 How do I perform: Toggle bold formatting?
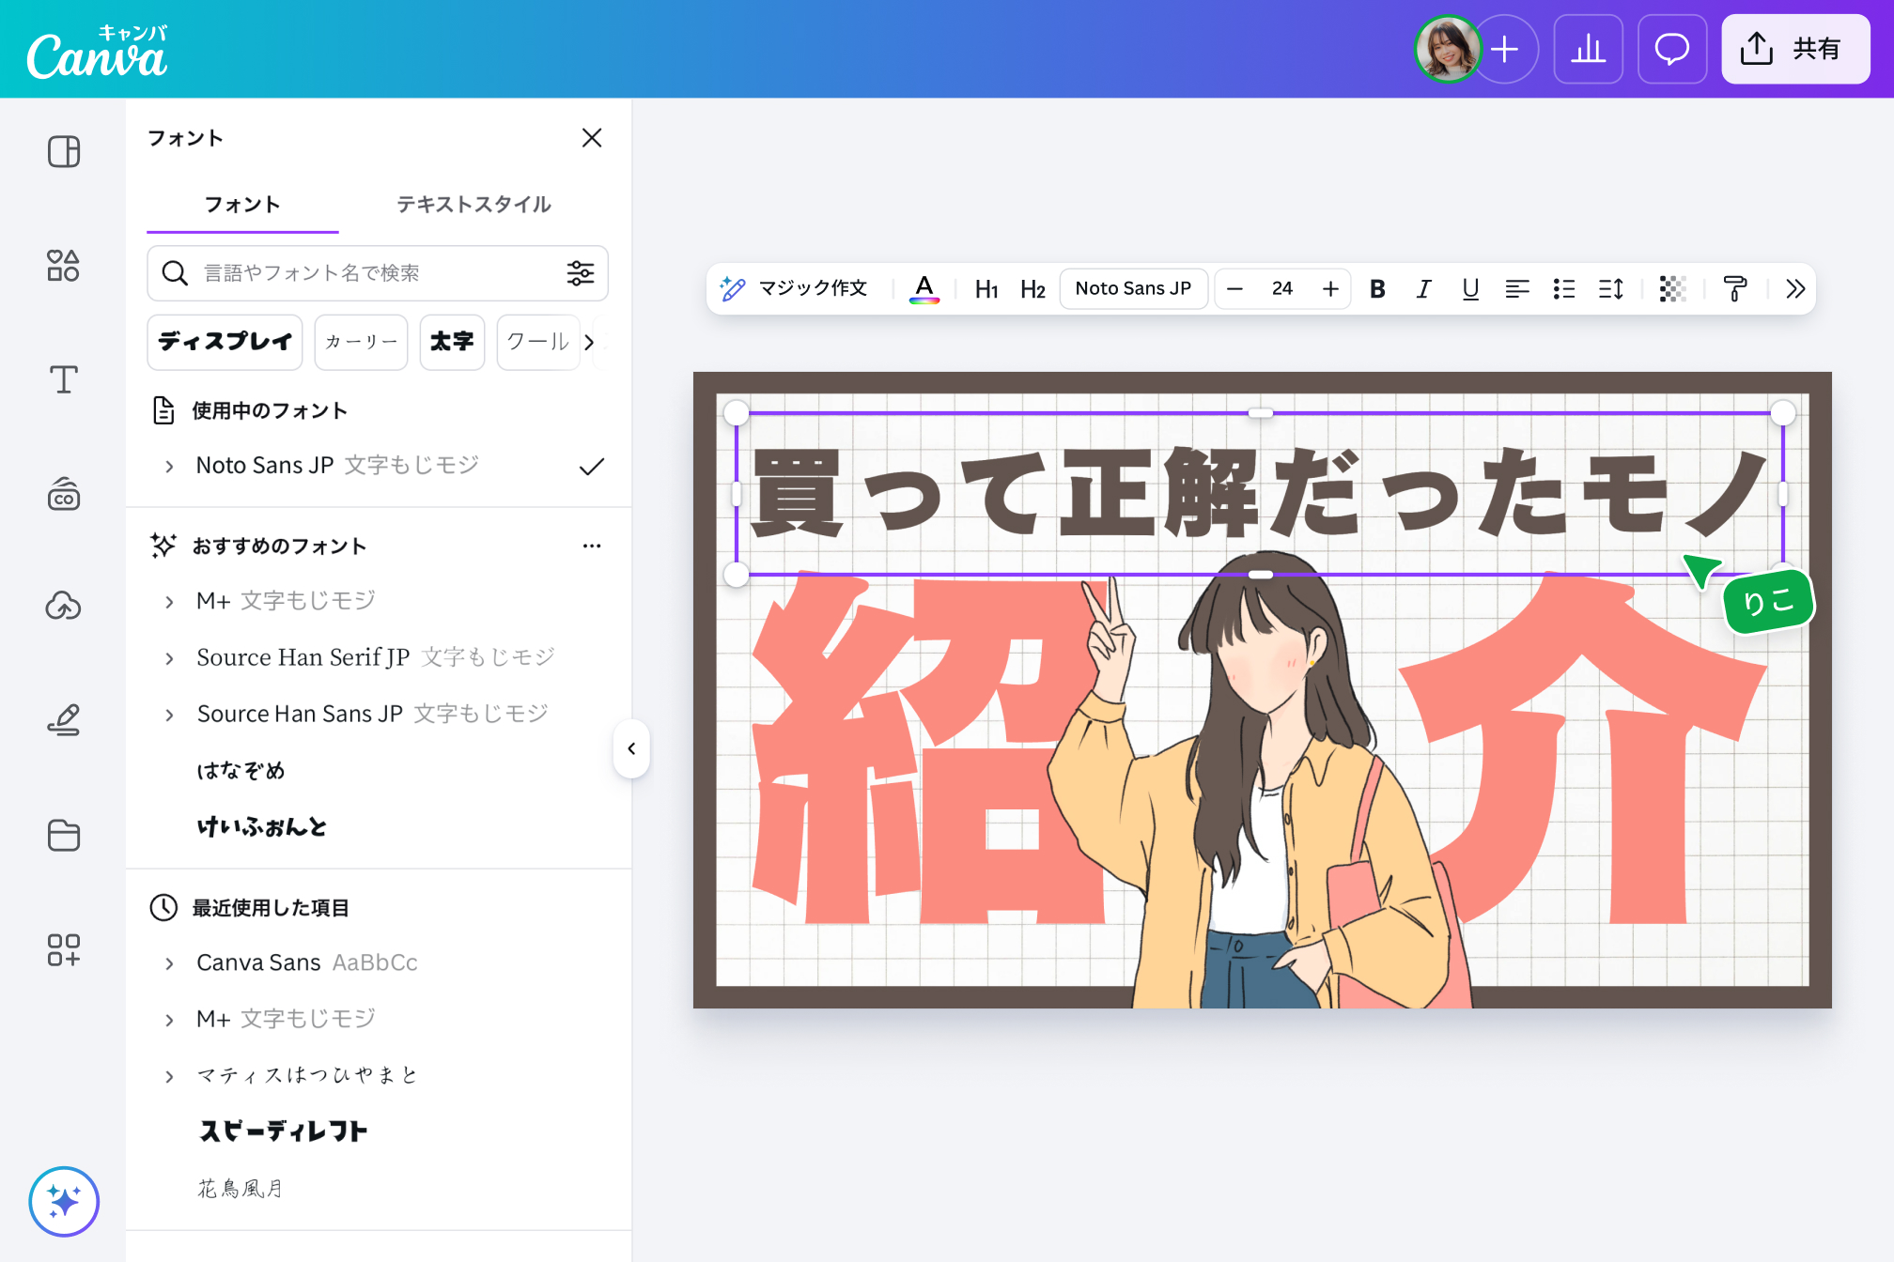click(x=1377, y=289)
